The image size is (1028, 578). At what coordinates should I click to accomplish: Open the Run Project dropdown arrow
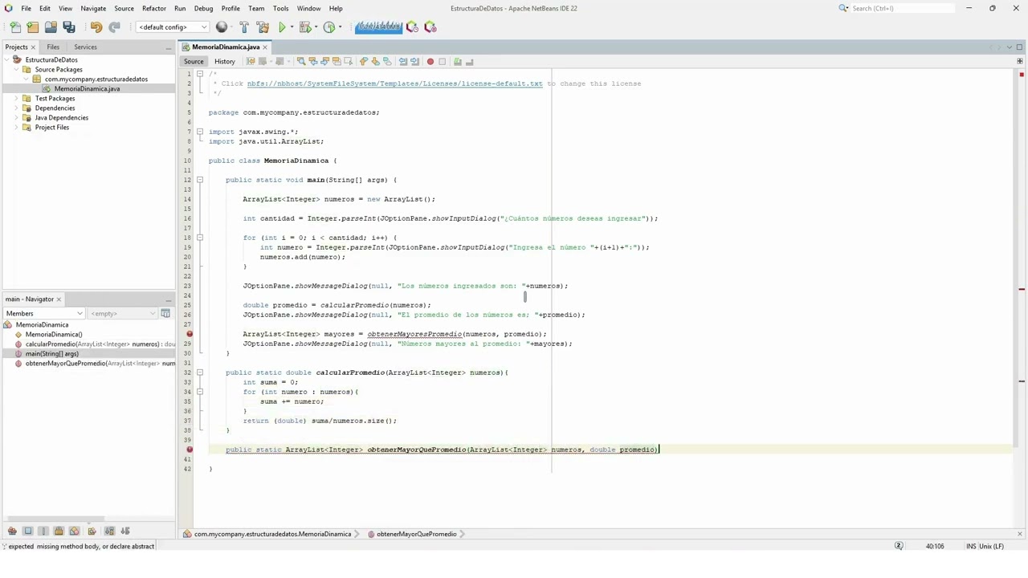(x=291, y=27)
